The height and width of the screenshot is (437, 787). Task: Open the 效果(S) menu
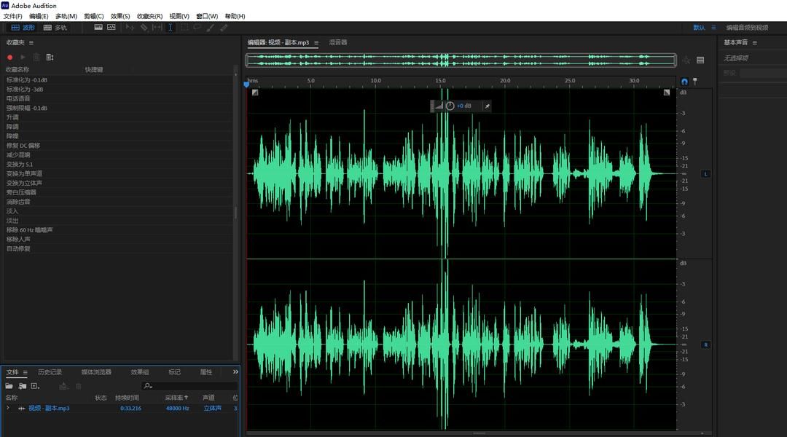tap(120, 16)
